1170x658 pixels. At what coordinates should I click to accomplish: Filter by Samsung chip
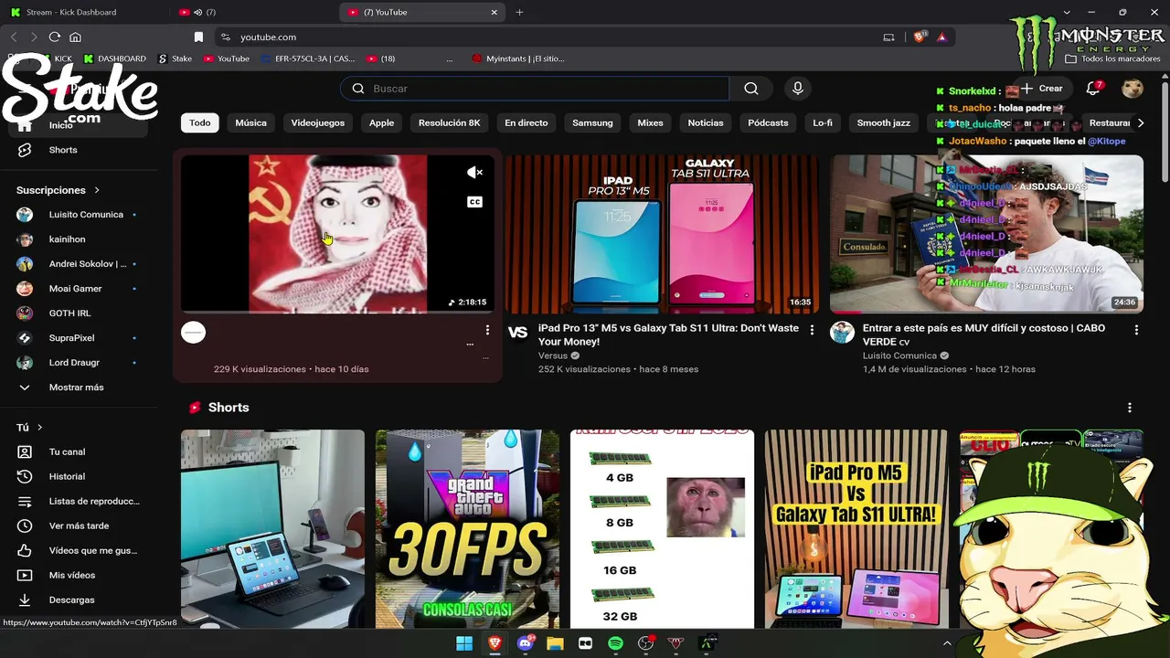(592, 122)
